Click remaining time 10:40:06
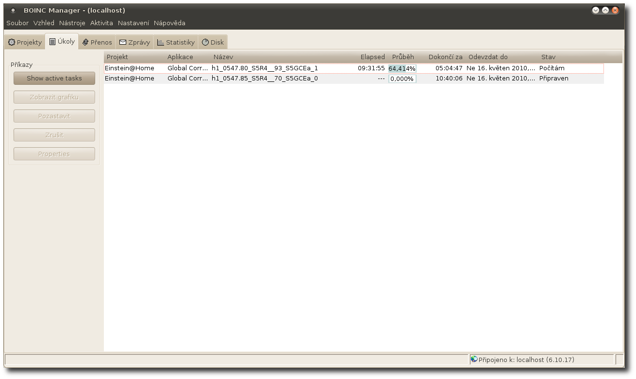 click(449, 79)
